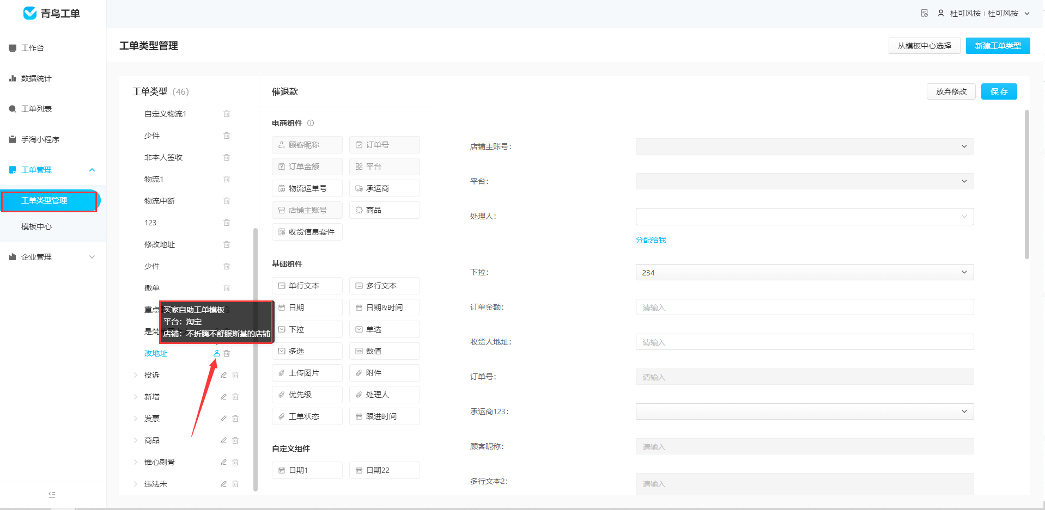The width and height of the screenshot is (1045, 510).
Task: Delete the 123 ticket type
Action: click(x=227, y=223)
